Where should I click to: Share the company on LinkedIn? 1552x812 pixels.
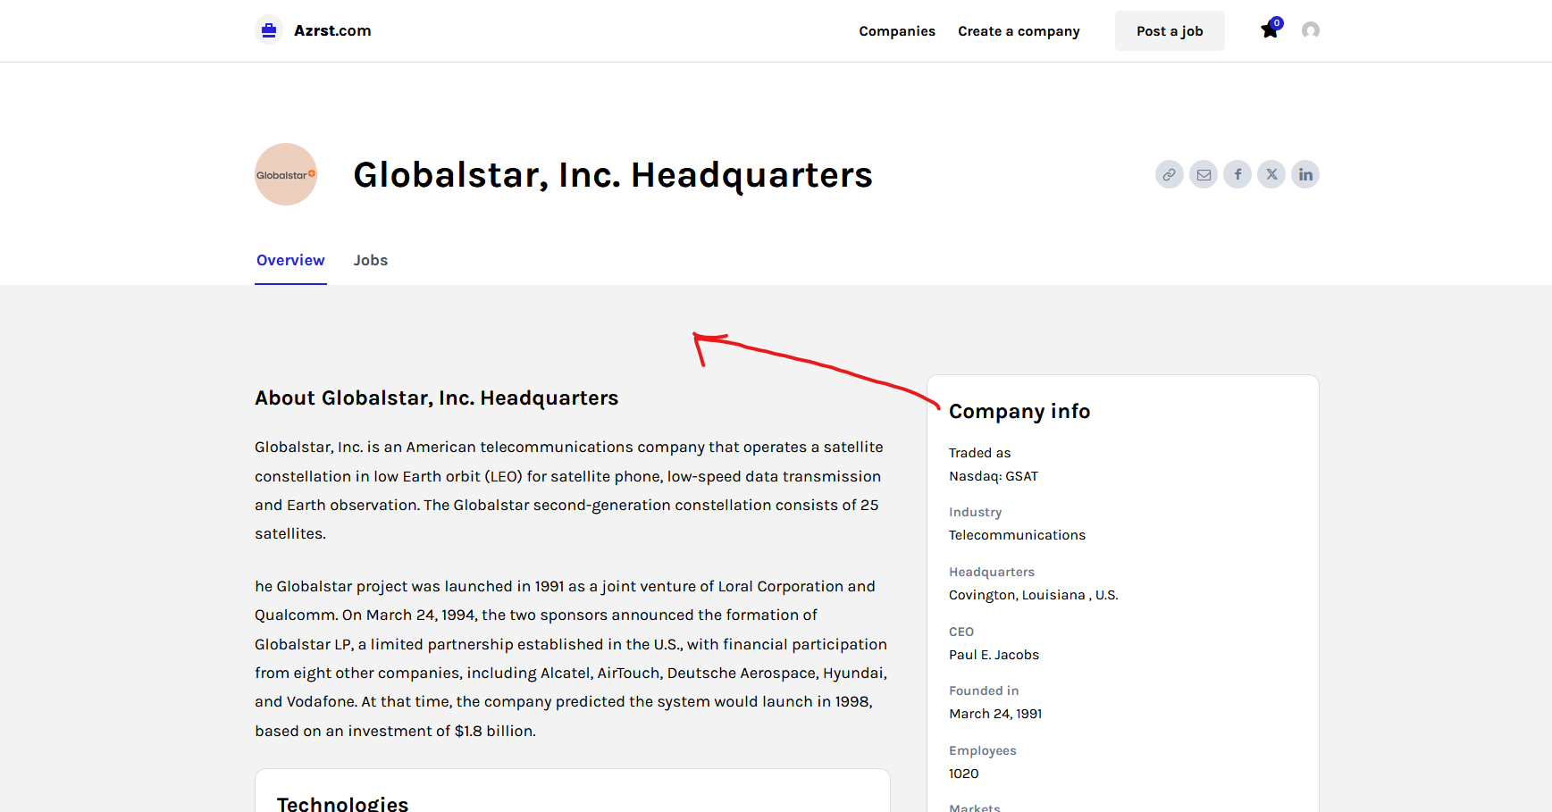[1305, 174]
